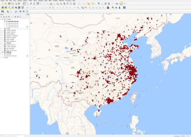Open the Processing menu

[68, 1]
